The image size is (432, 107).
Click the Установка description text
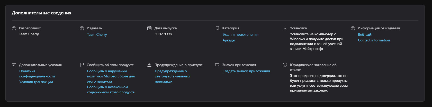[x=317, y=41]
